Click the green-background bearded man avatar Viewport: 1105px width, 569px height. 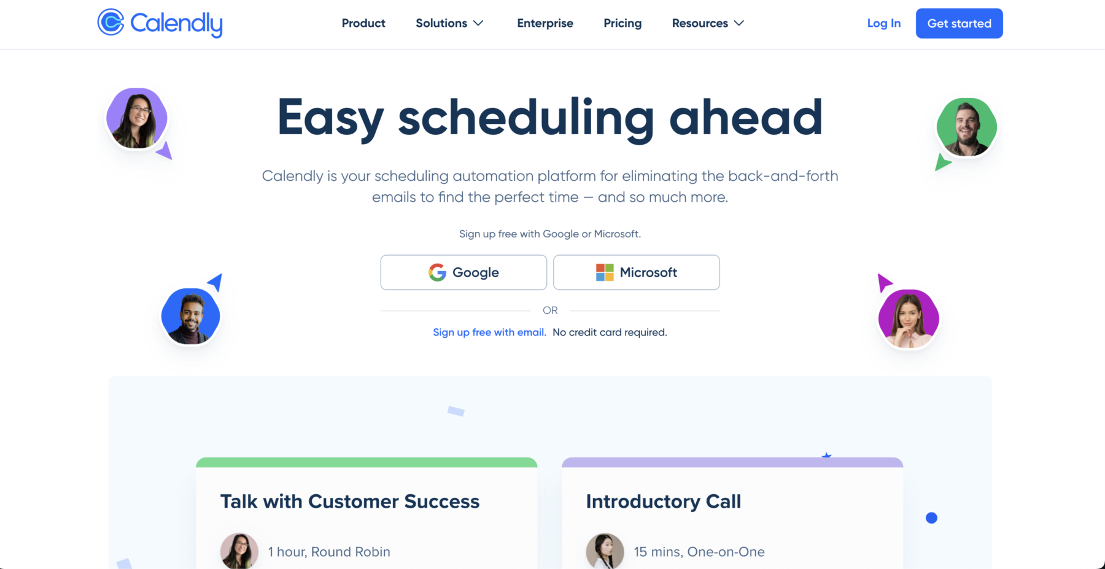pyautogui.click(x=966, y=127)
